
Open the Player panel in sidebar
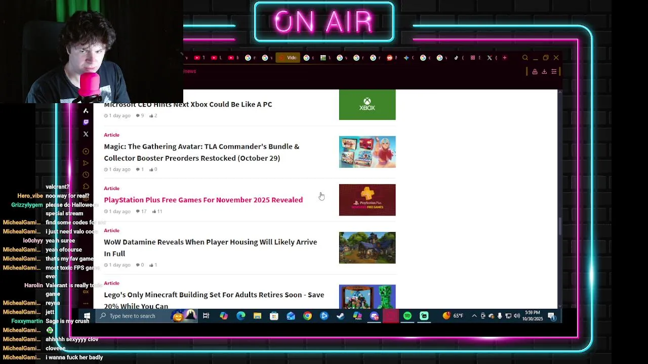point(86,151)
